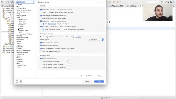
Task: Toggle Use static imports checkbox
Action: (43, 24)
